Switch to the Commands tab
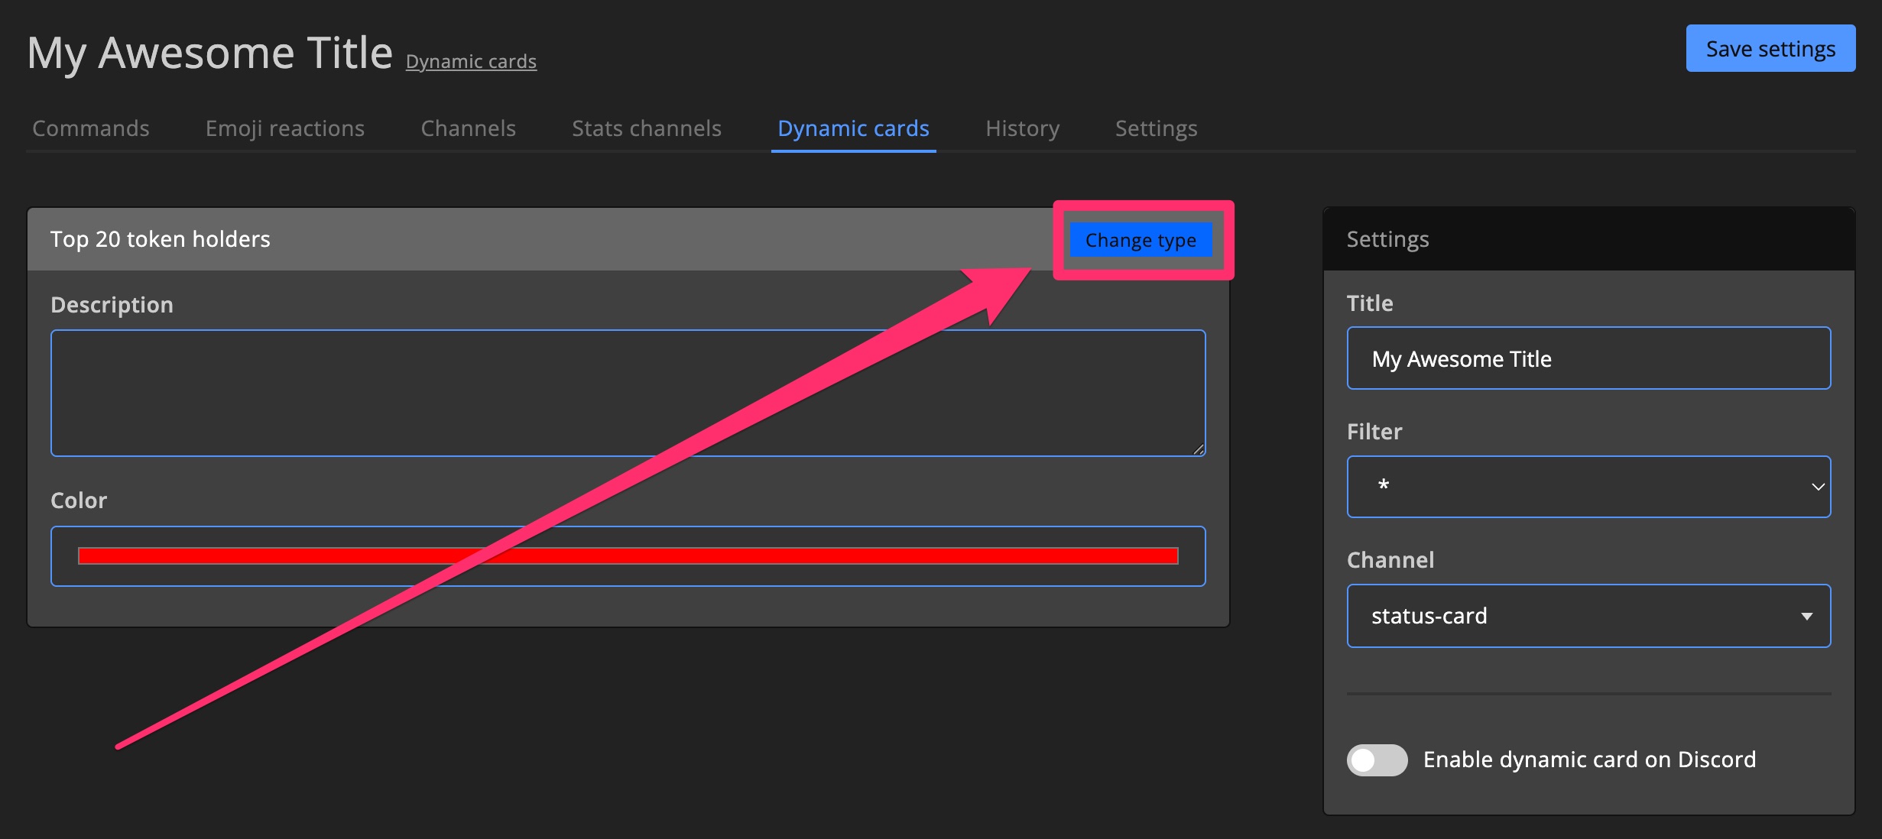 [x=91, y=128]
